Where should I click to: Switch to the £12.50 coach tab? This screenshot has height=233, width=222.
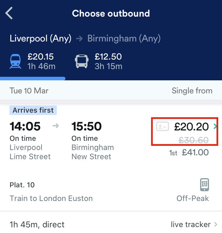(108, 61)
